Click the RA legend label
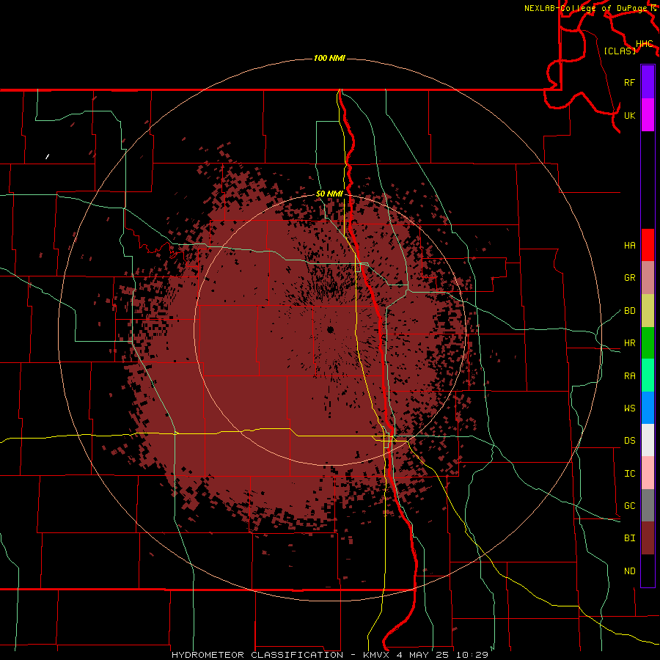Image resolution: width=660 pixels, height=660 pixels. pos(630,376)
